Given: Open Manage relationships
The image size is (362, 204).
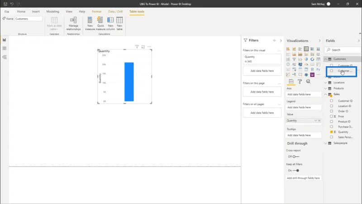Looking at the screenshot, I should (73, 24).
